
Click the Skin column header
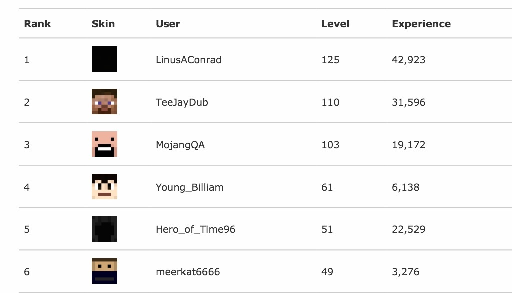click(103, 24)
